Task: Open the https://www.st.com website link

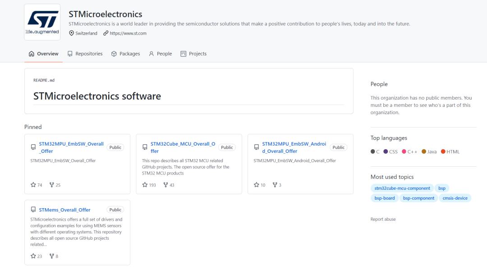Action: pyautogui.click(x=128, y=33)
